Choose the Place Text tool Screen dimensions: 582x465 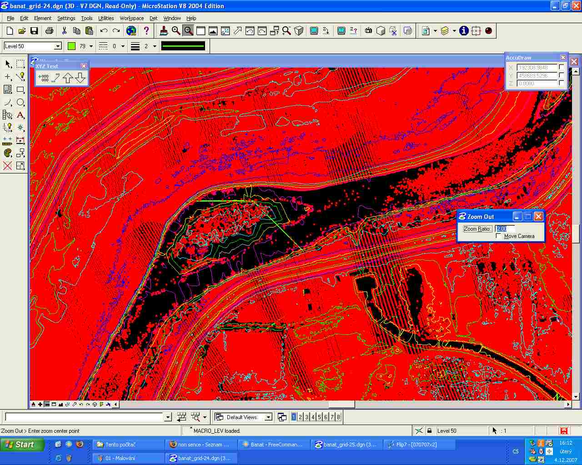(x=20, y=115)
